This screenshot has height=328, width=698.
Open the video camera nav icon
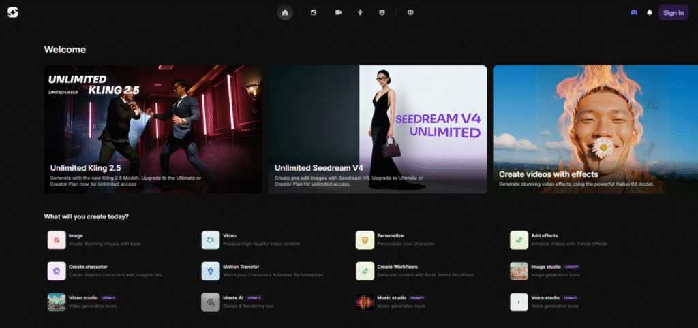point(338,12)
